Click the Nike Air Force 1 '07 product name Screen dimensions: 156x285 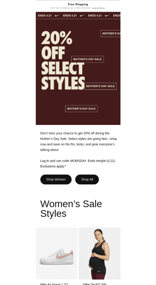click(54, 284)
